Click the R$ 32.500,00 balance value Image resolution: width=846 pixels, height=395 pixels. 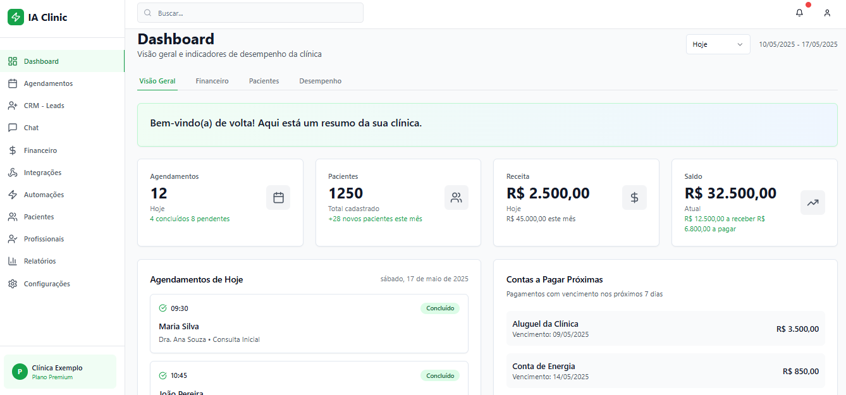pos(730,193)
